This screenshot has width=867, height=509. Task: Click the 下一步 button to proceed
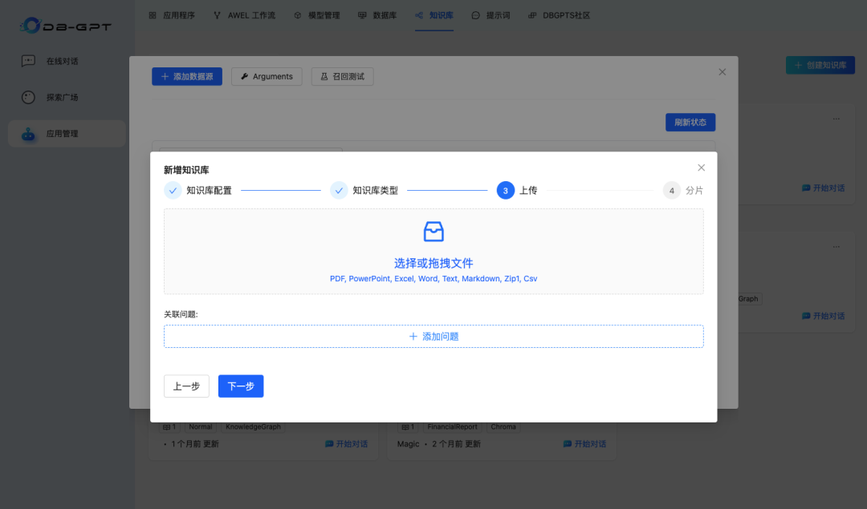point(240,386)
